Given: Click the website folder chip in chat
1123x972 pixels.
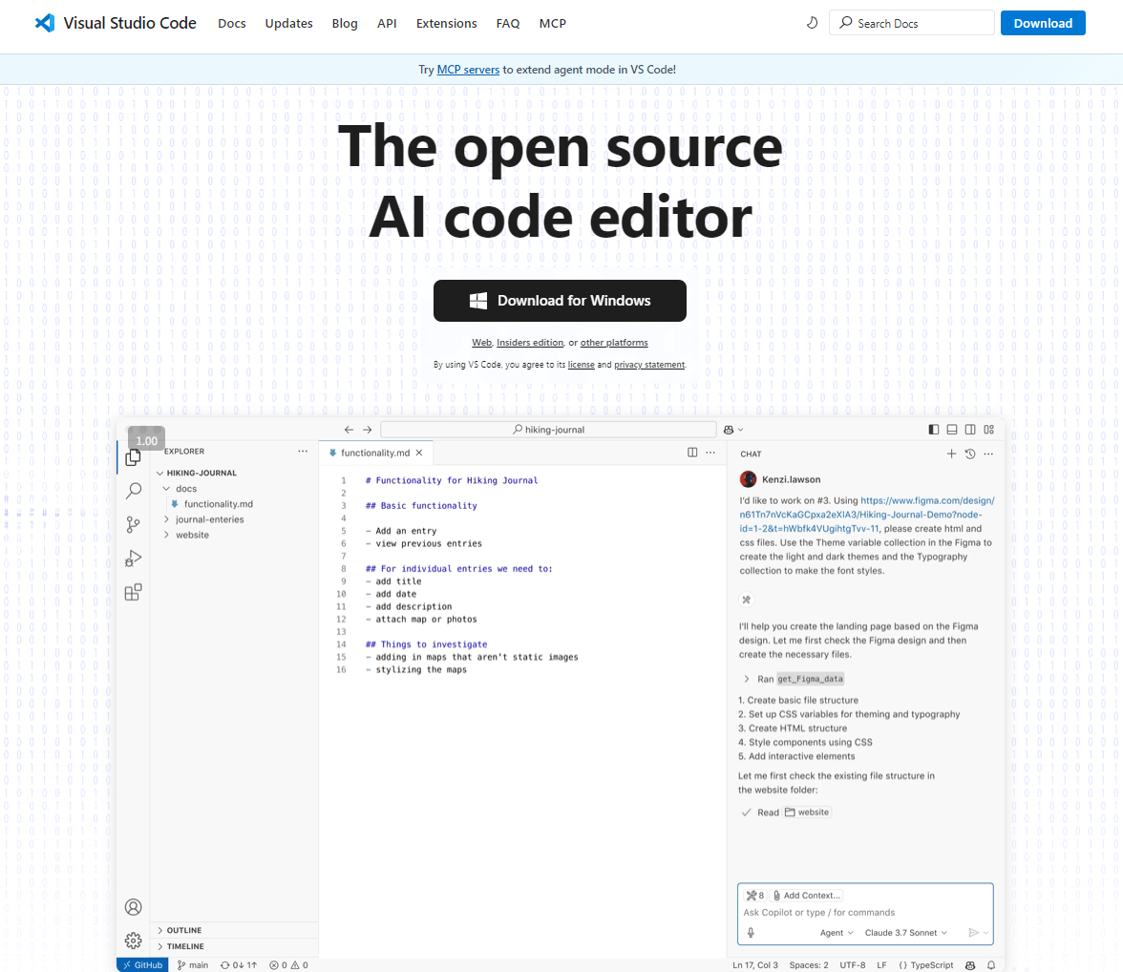Looking at the screenshot, I should click(807, 813).
